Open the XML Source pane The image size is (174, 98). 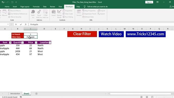coord(79,13)
